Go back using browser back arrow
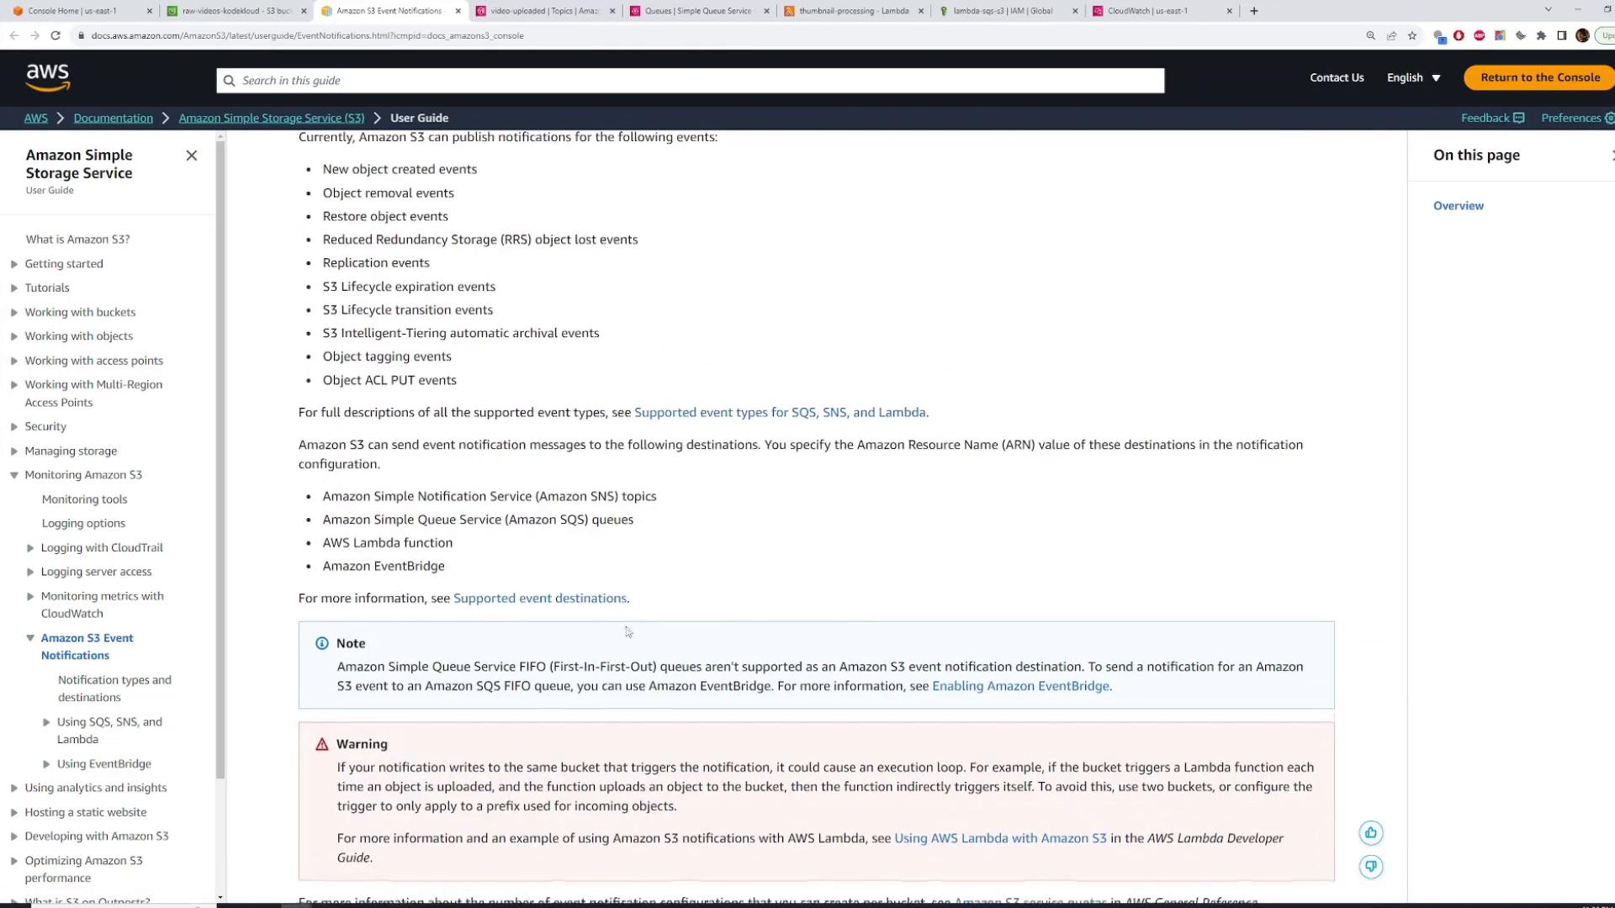 [x=13, y=35]
